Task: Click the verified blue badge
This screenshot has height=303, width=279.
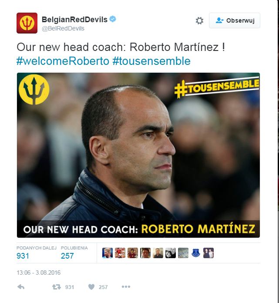Action: [113, 19]
